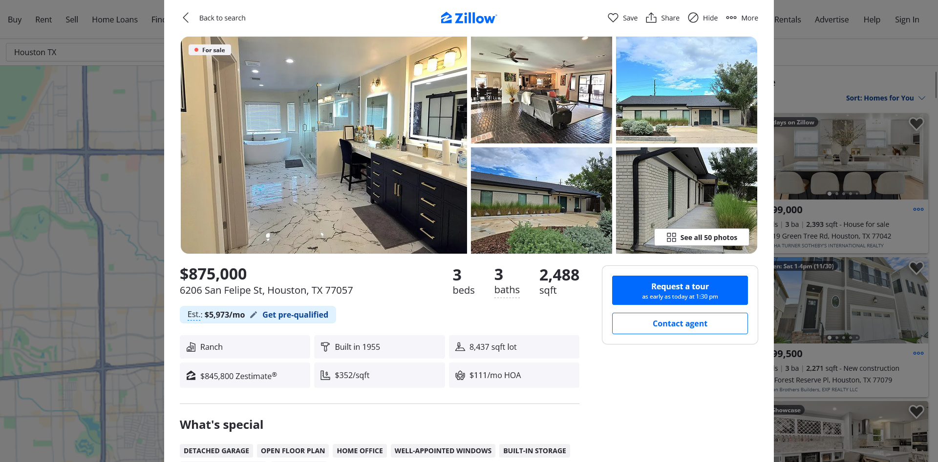Open the main bathroom photo
This screenshot has height=462, width=938.
pos(323,145)
